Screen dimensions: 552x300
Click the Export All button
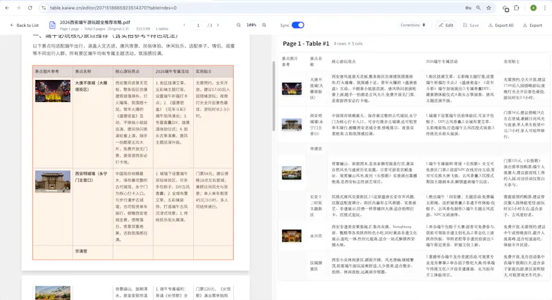point(501,26)
